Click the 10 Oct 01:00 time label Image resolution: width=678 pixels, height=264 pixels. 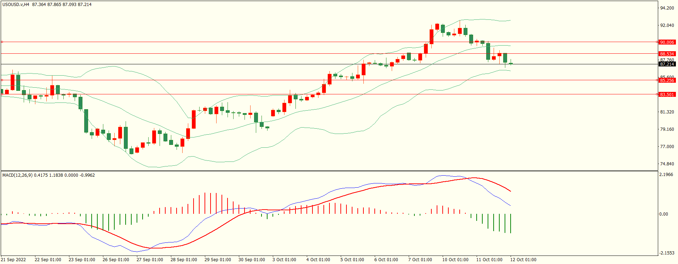point(455,260)
